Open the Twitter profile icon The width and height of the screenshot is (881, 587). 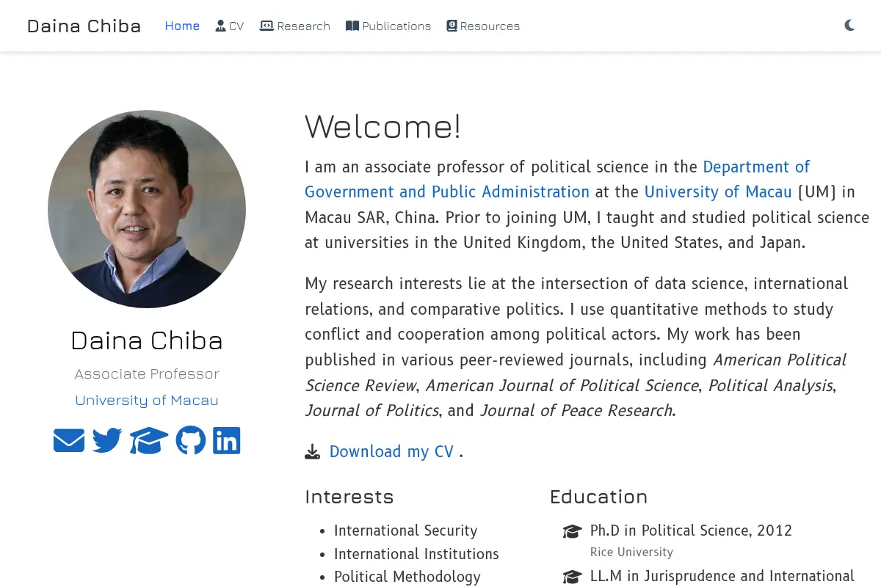(x=107, y=441)
